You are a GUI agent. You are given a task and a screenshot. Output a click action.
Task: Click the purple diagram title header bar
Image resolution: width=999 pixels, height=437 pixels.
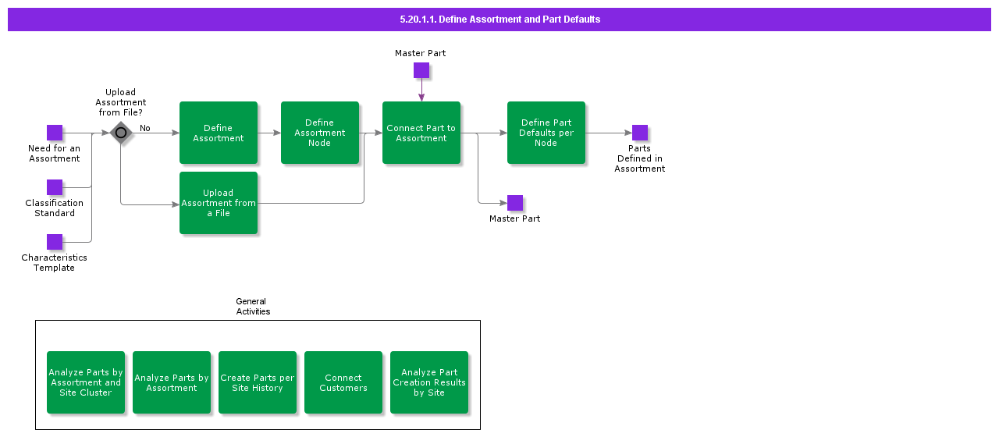[499, 20]
